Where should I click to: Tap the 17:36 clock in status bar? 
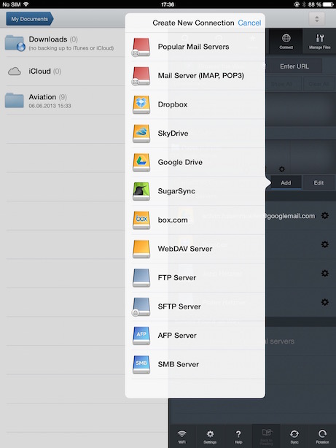168,4
